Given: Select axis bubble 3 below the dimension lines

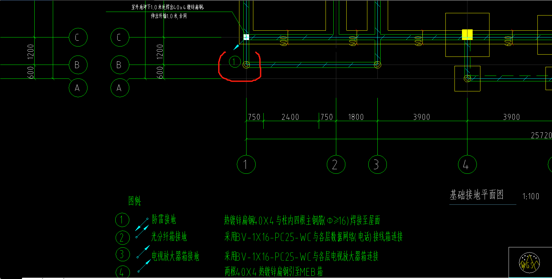Looking at the screenshot, I should coord(377,164).
